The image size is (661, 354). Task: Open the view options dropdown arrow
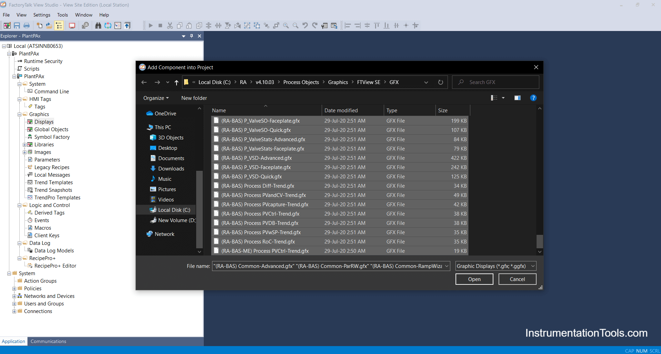pos(503,98)
